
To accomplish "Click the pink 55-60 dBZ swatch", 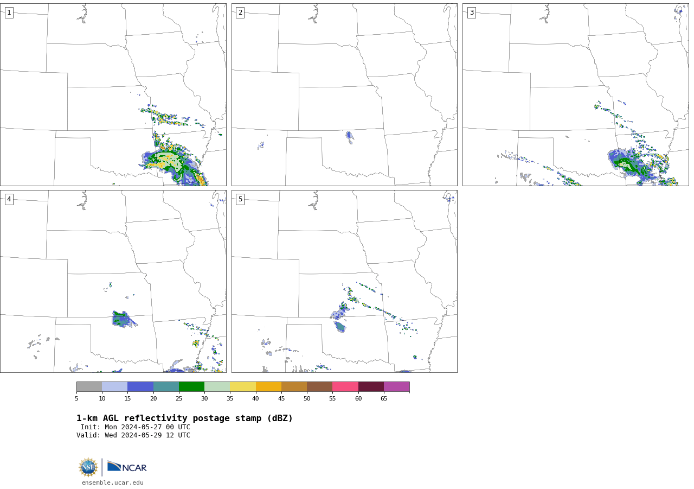I will 345,387.
